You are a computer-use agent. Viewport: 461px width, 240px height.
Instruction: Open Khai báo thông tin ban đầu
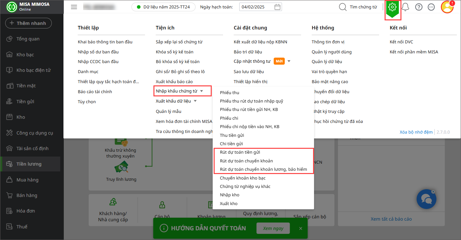[x=105, y=42]
